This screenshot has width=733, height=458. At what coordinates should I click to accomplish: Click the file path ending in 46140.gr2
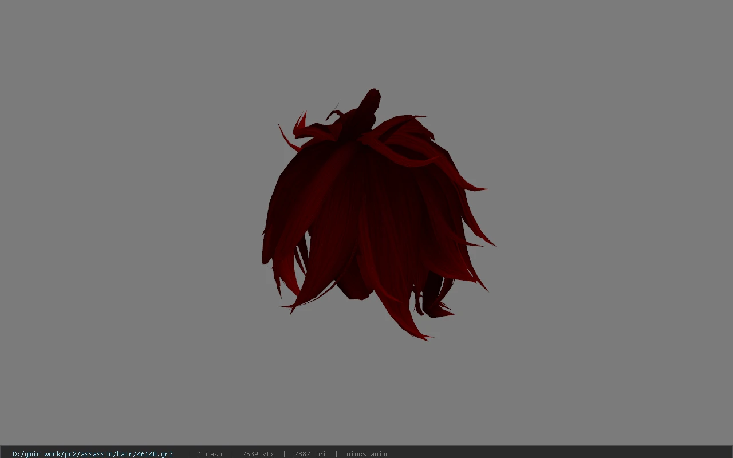click(93, 454)
